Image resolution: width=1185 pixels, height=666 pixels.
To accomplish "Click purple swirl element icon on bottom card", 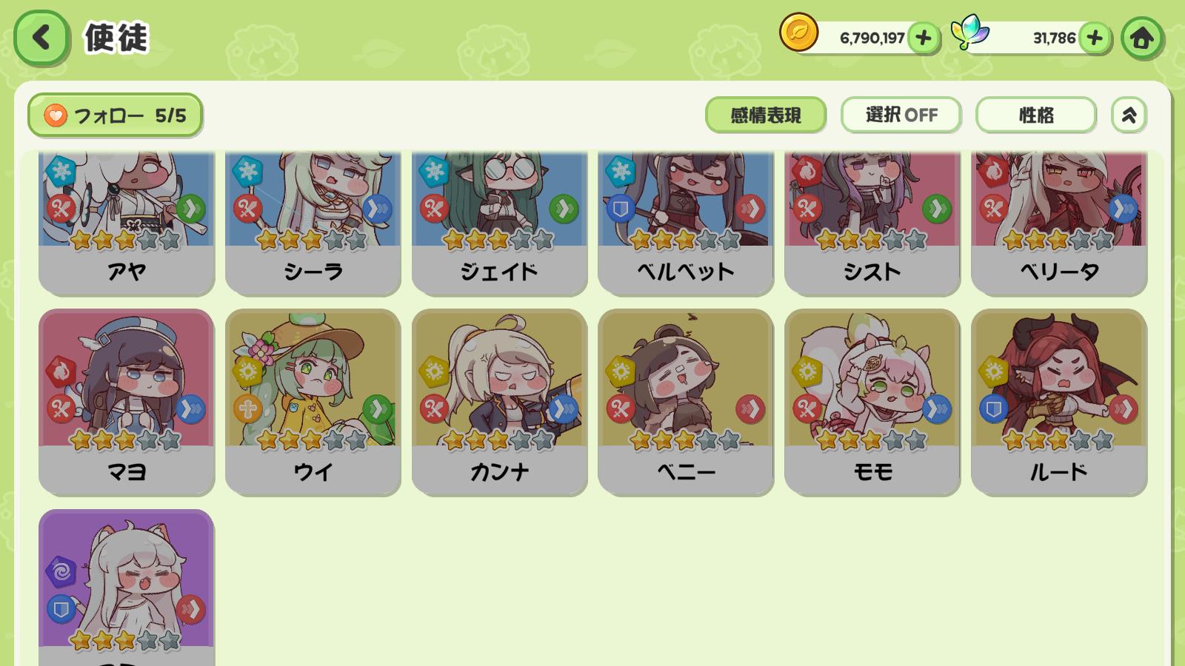I will [61, 572].
